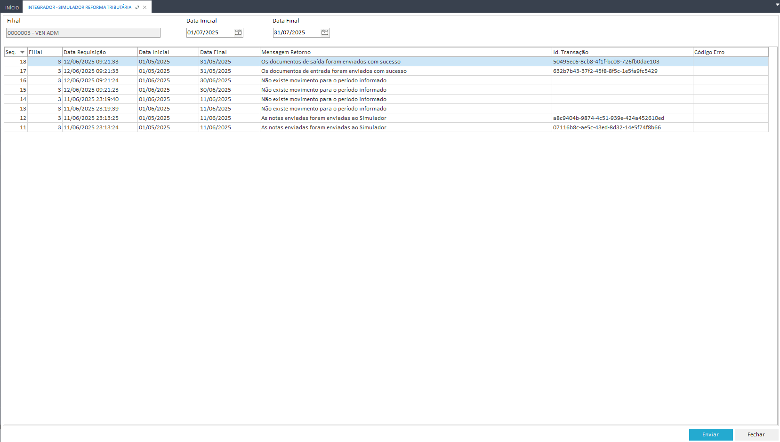Click transaction ID 50495ec6-8cb8-4f1f-bc03-726fb0dae103
780x442 pixels.
tap(606, 62)
